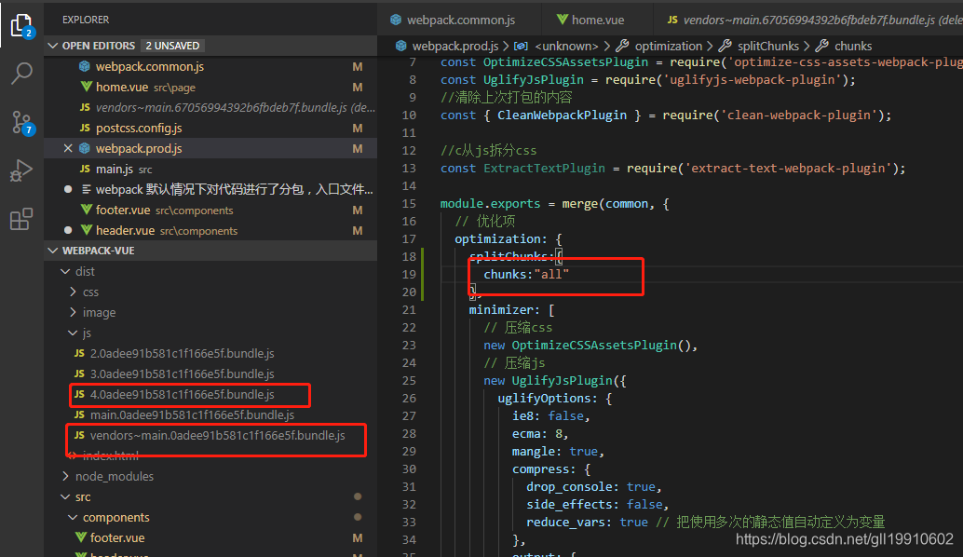This screenshot has width=963, height=557.
Task: Open the Extensions panel
Action: pos(20,218)
